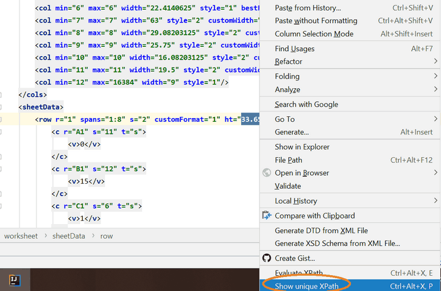The width and height of the screenshot is (441, 291).
Task: Open the Go To submenu
Action: click(284, 119)
